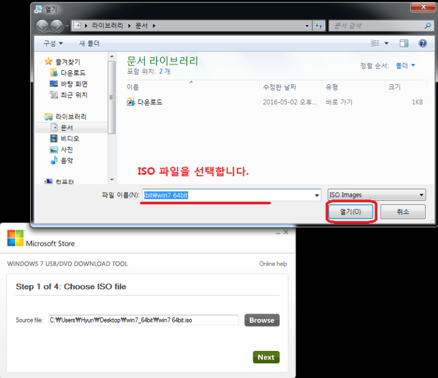438x378 pixels.
Task: Sort by 이름 column header
Action: pos(192,87)
